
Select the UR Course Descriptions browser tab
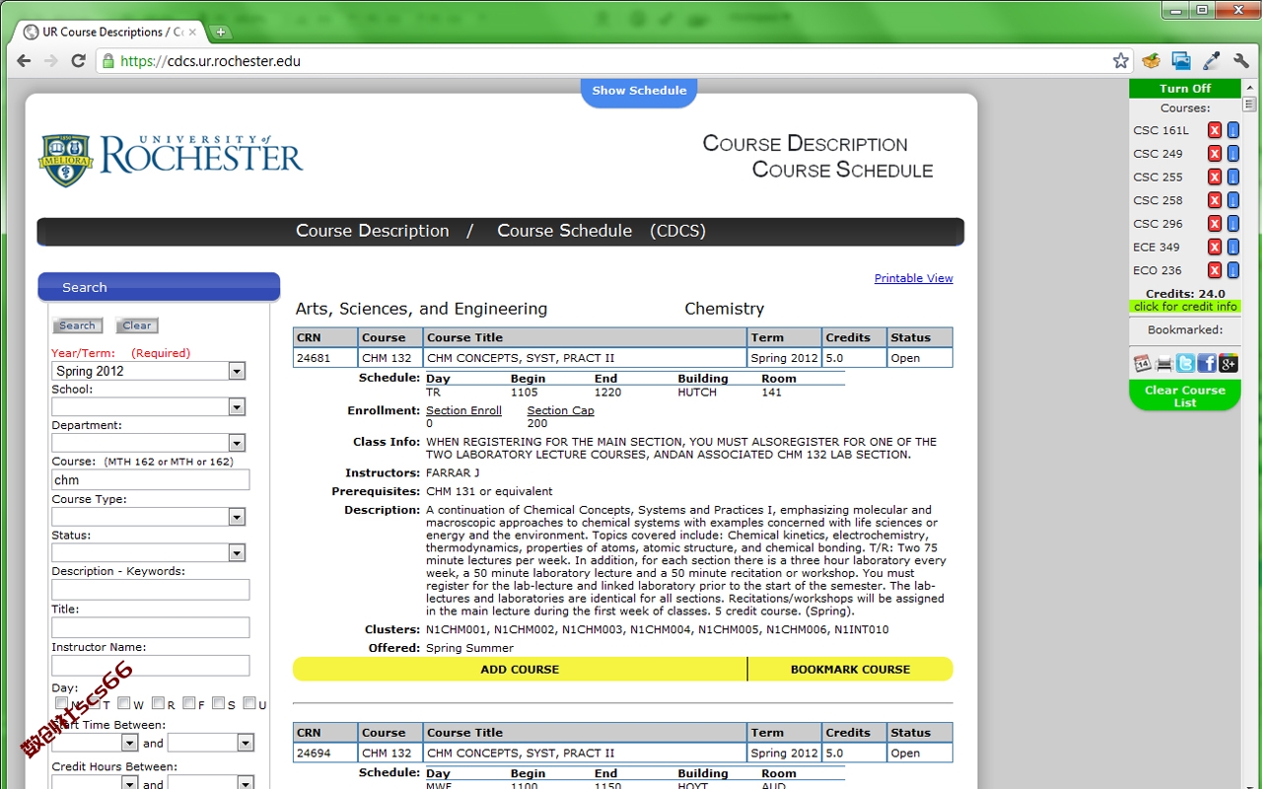click(110, 32)
